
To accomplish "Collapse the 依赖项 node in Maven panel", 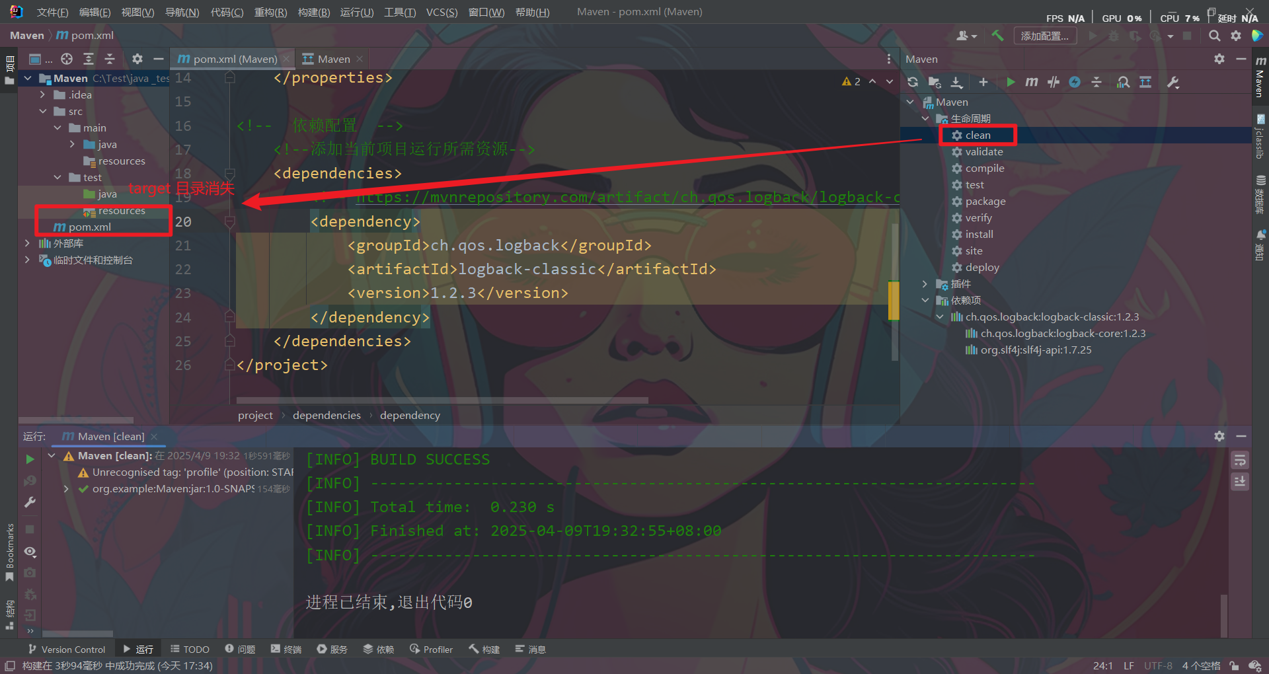I will (x=925, y=300).
